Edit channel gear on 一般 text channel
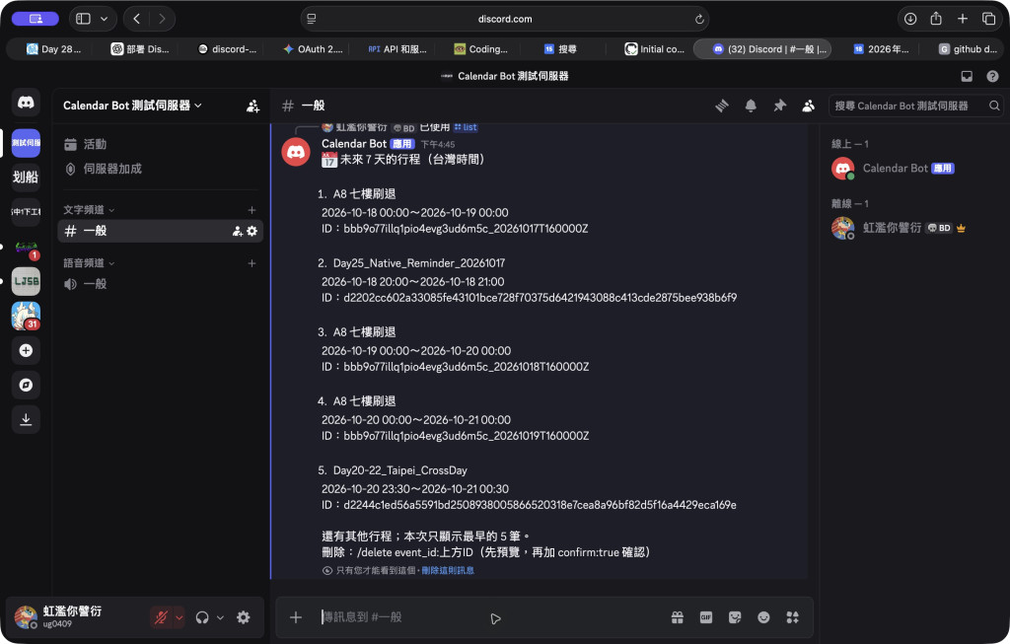This screenshot has width=1010, height=644. (x=252, y=231)
